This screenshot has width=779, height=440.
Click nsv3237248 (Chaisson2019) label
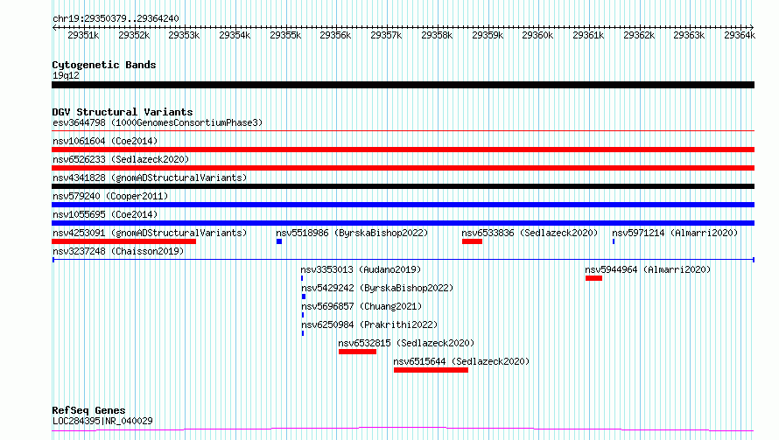point(118,251)
